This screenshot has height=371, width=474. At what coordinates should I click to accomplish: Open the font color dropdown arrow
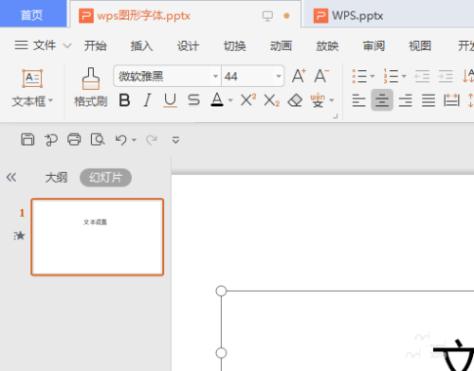pyautogui.click(x=230, y=100)
